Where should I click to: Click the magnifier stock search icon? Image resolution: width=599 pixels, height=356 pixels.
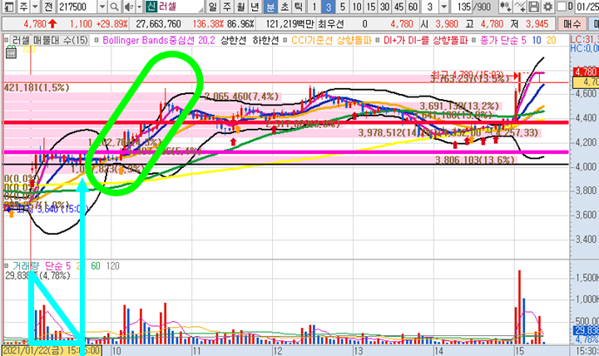(114, 7)
